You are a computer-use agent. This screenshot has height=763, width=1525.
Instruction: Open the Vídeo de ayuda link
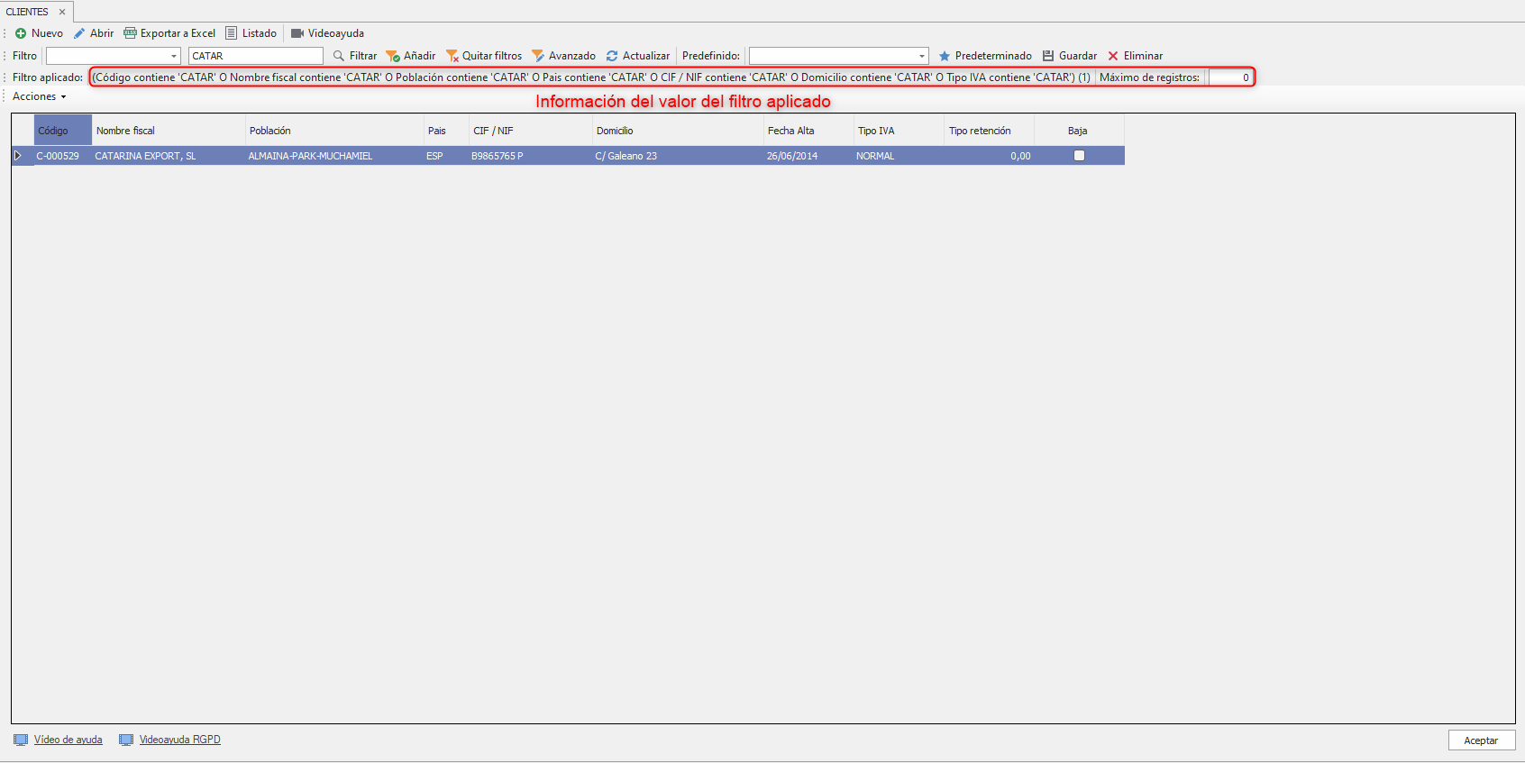[68, 740]
